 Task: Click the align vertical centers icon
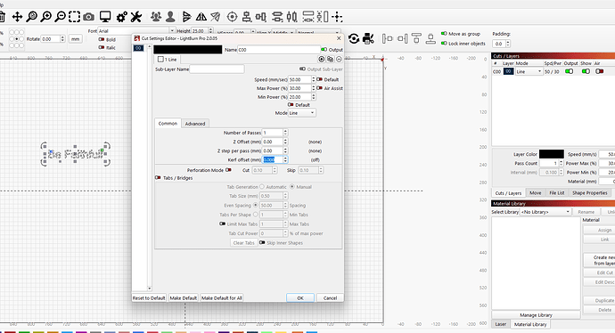tap(261, 16)
